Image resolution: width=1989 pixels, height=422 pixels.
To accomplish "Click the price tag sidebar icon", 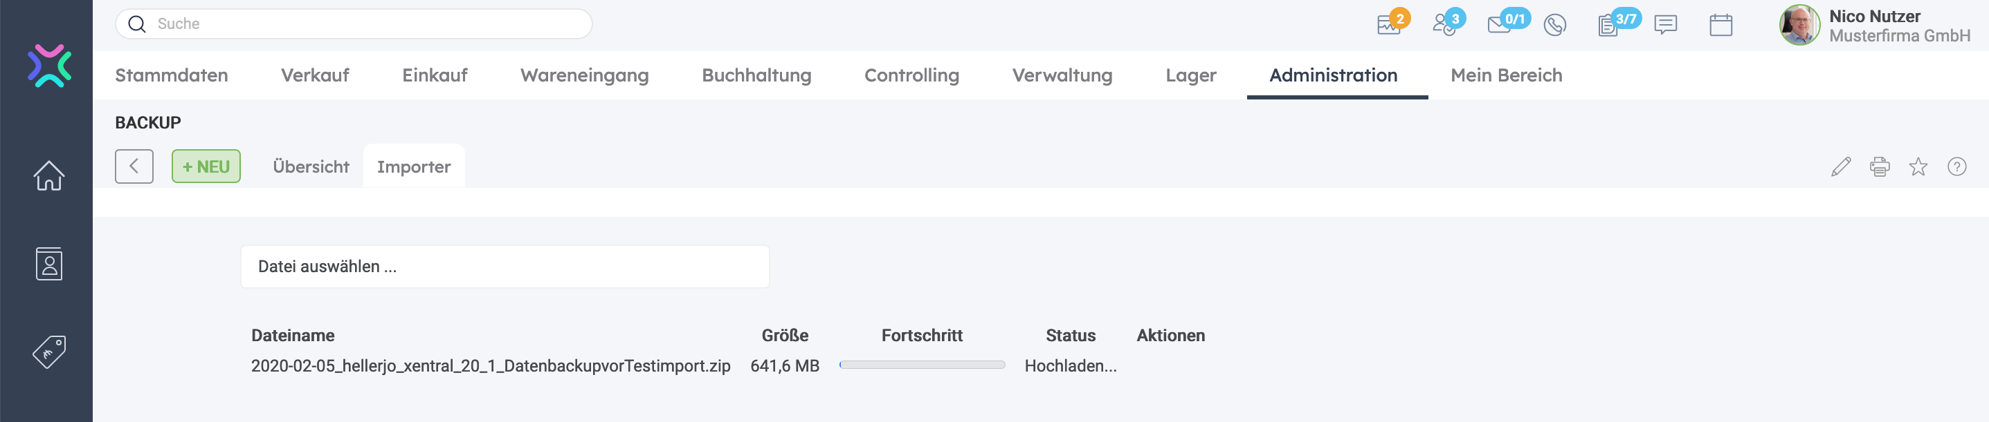I will (48, 353).
